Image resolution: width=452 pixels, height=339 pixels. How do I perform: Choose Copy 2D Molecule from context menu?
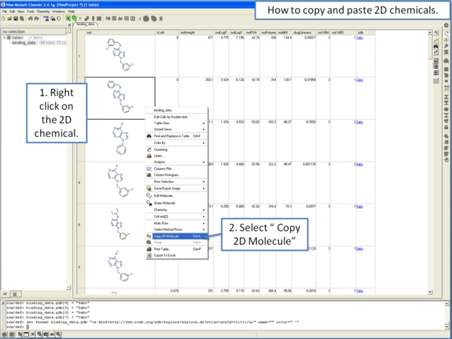167,236
